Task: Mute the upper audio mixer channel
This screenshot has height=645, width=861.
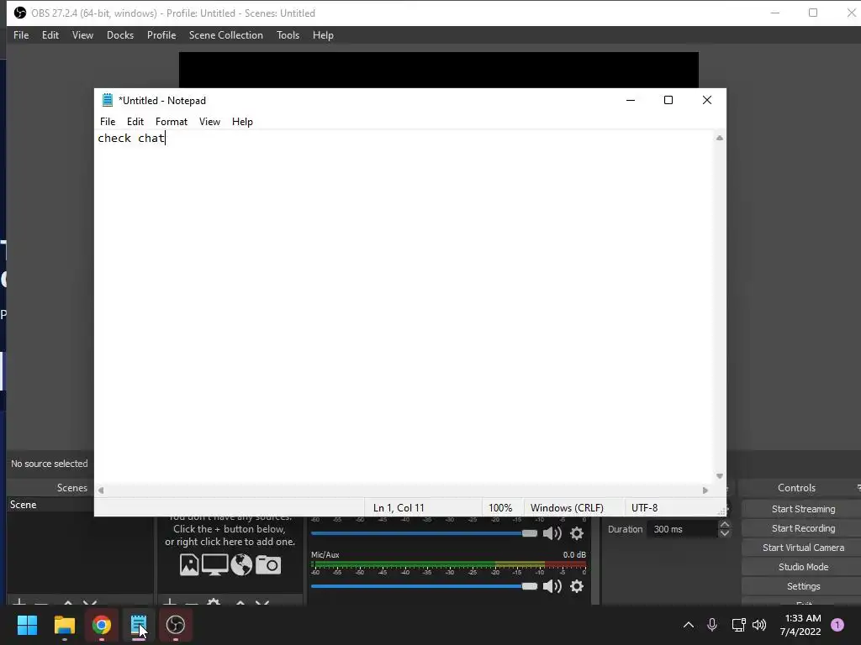Action: 552,533
